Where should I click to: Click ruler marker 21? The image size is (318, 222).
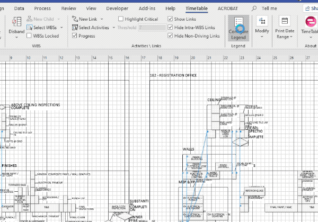point(209,58)
